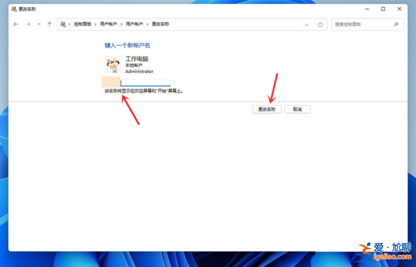This screenshot has width=416, height=267.
Task: Navigate up one level using the up arrow
Action: click(x=49, y=24)
